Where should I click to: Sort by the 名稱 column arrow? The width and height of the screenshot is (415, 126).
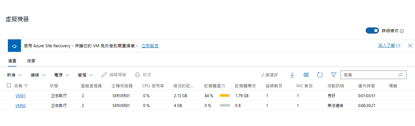tap(26, 86)
